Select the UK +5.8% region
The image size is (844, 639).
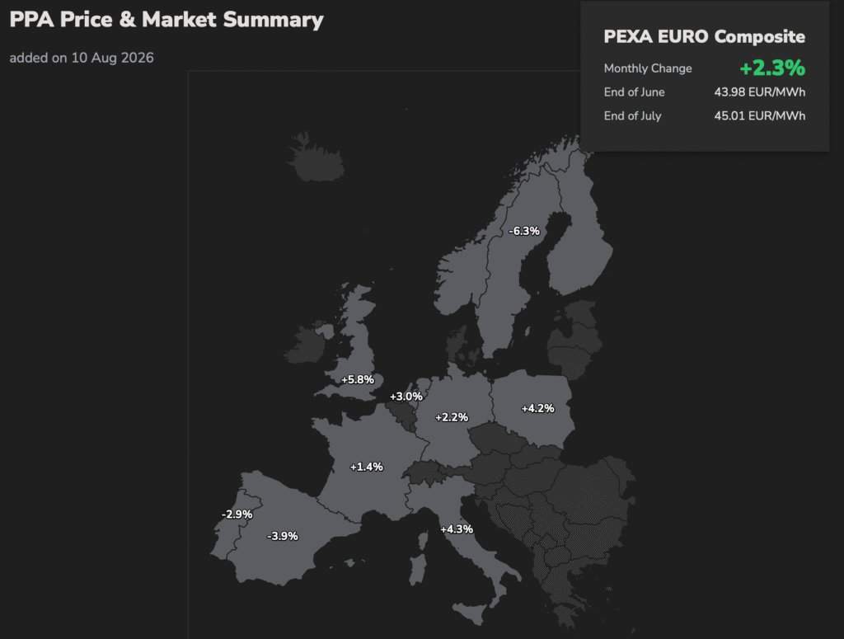click(358, 379)
